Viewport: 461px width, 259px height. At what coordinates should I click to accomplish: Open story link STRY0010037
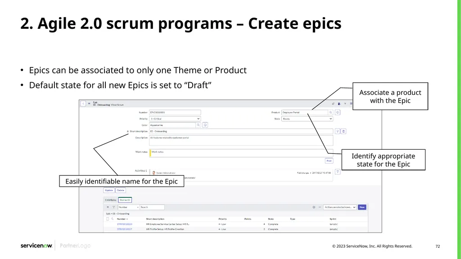click(124, 229)
